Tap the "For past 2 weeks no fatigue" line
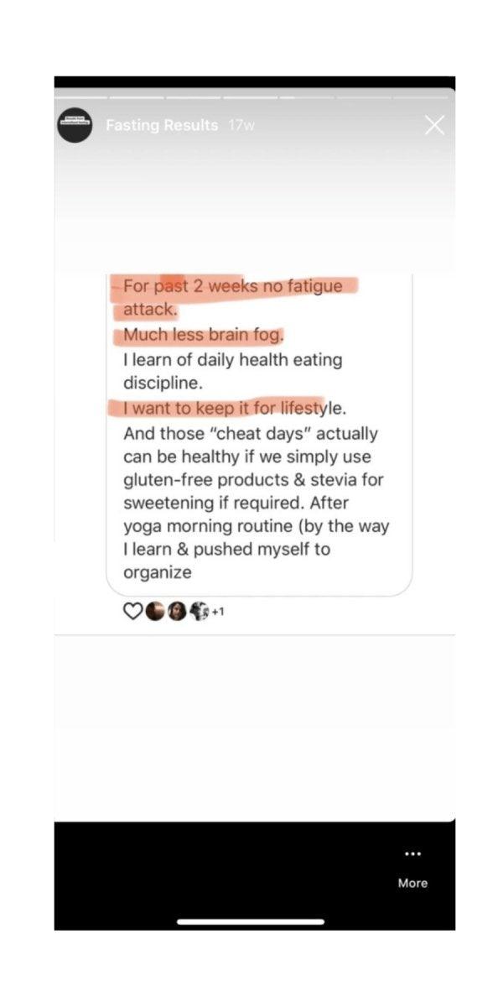503x1007 pixels. click(233, 286)
